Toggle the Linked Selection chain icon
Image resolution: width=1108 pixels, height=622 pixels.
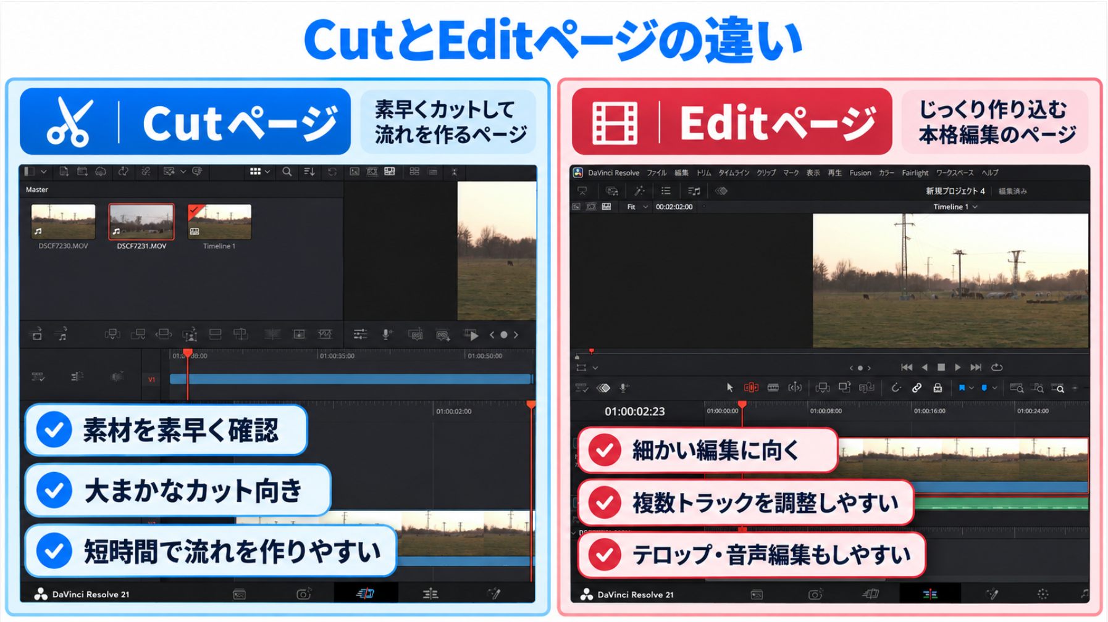917,388
